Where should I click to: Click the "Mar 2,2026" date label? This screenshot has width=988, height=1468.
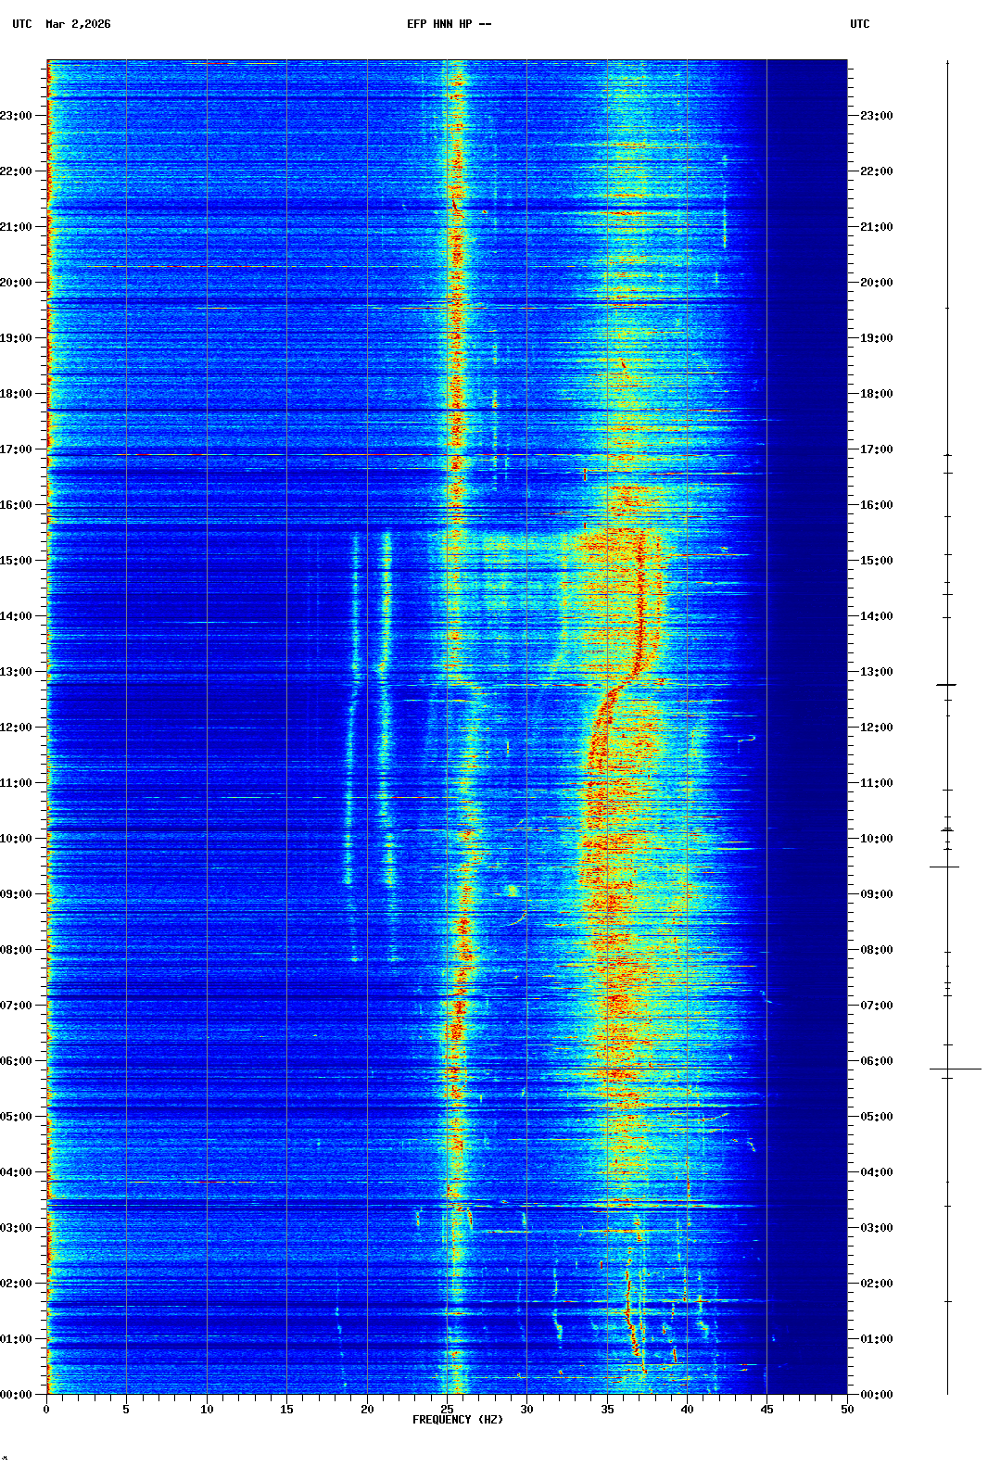coord(78,24)
